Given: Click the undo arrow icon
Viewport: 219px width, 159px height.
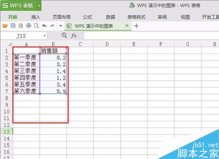Looking at the screenshot, I should click(x=44, y=26).
